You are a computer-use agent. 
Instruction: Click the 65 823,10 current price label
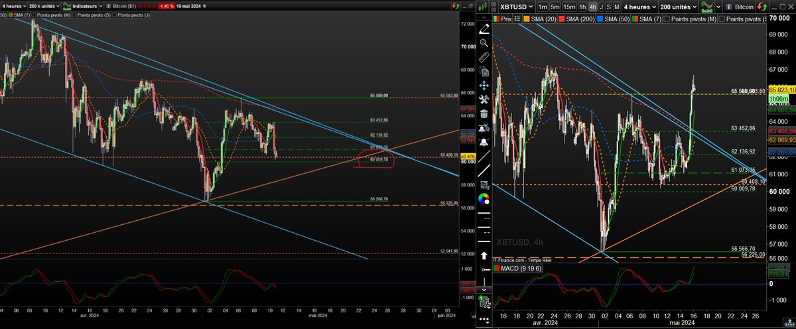point(781,89)
